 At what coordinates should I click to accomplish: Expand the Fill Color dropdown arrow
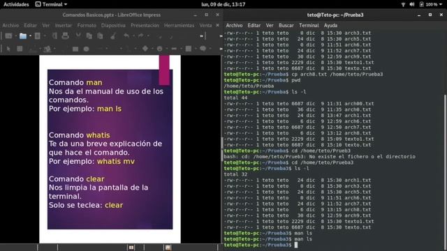click(54, 49)
